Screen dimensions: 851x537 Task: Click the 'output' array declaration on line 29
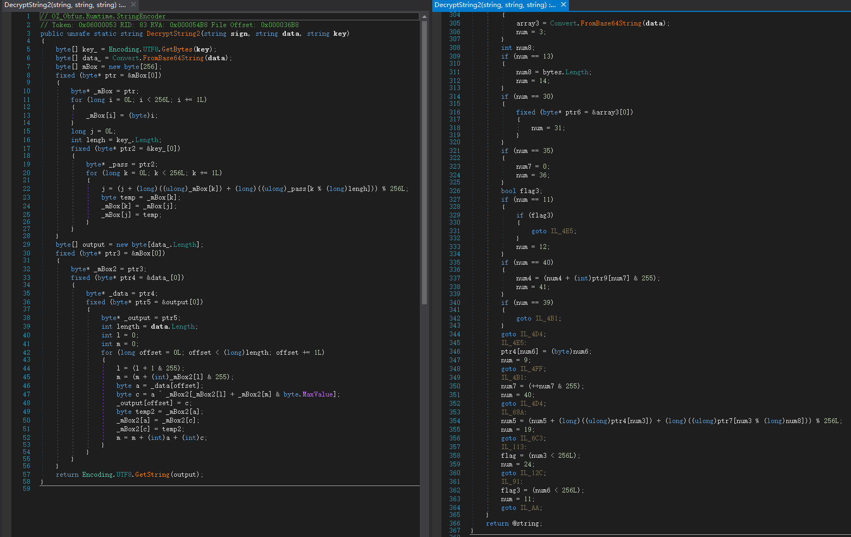pyautogui.click(x=93, y=245)
